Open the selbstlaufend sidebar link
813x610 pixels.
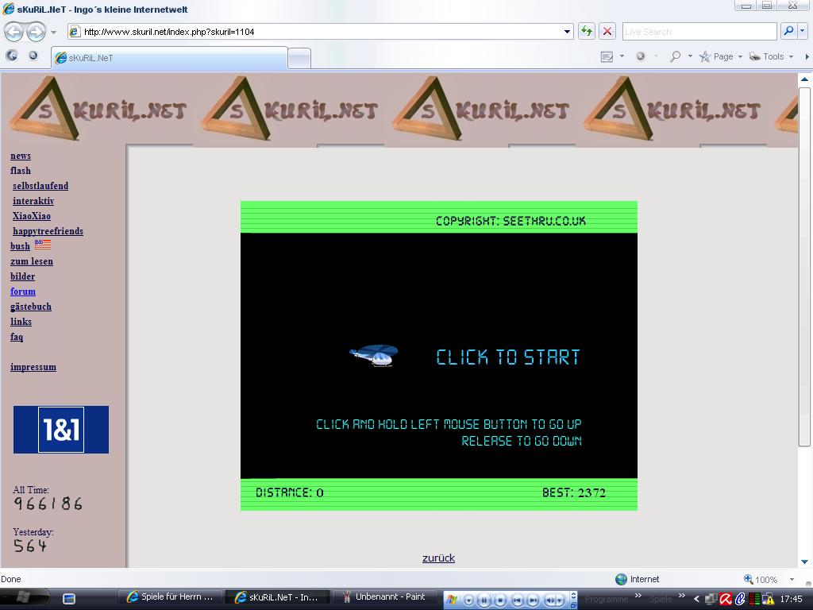tap(40, 186)
